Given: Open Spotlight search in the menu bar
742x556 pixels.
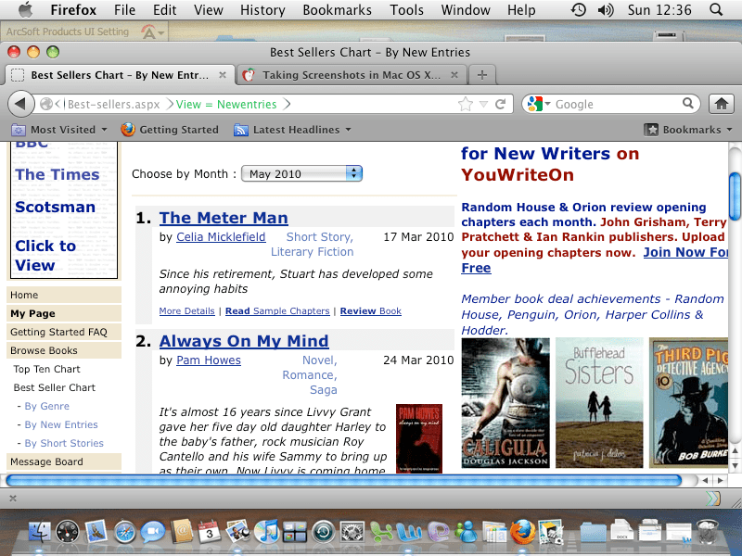Looking at the screenshot, I should pos(716,10).
